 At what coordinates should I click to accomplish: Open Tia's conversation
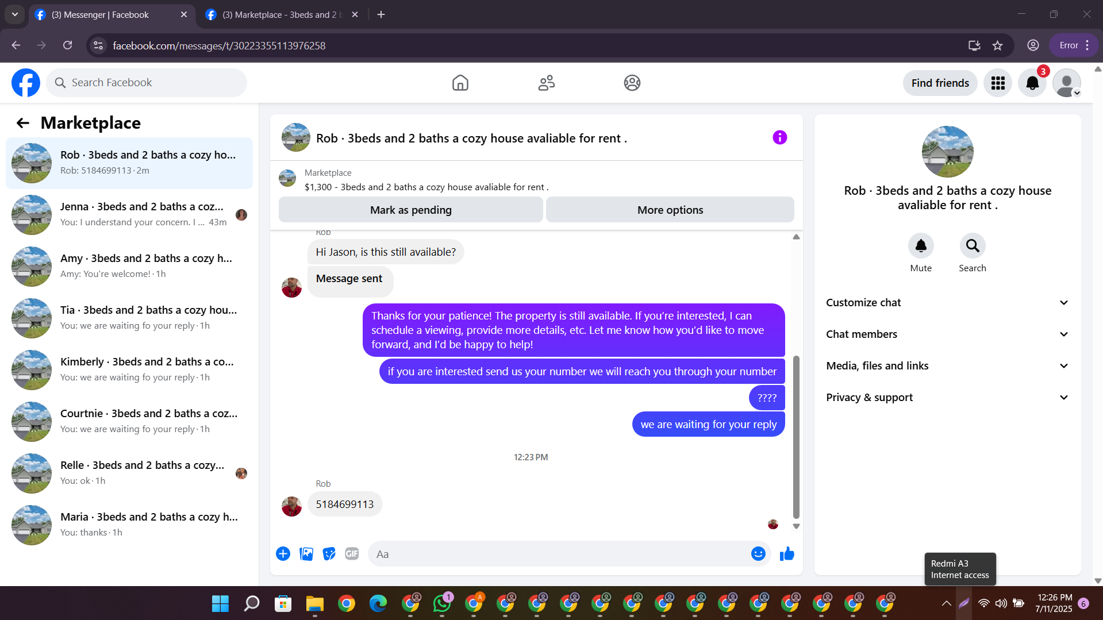[x=129, y=318]
